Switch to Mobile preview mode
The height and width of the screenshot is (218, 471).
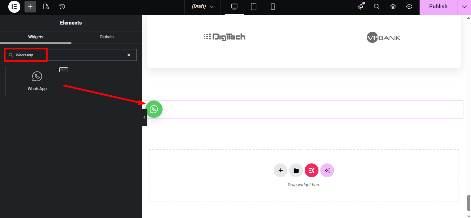click(273, 7)
